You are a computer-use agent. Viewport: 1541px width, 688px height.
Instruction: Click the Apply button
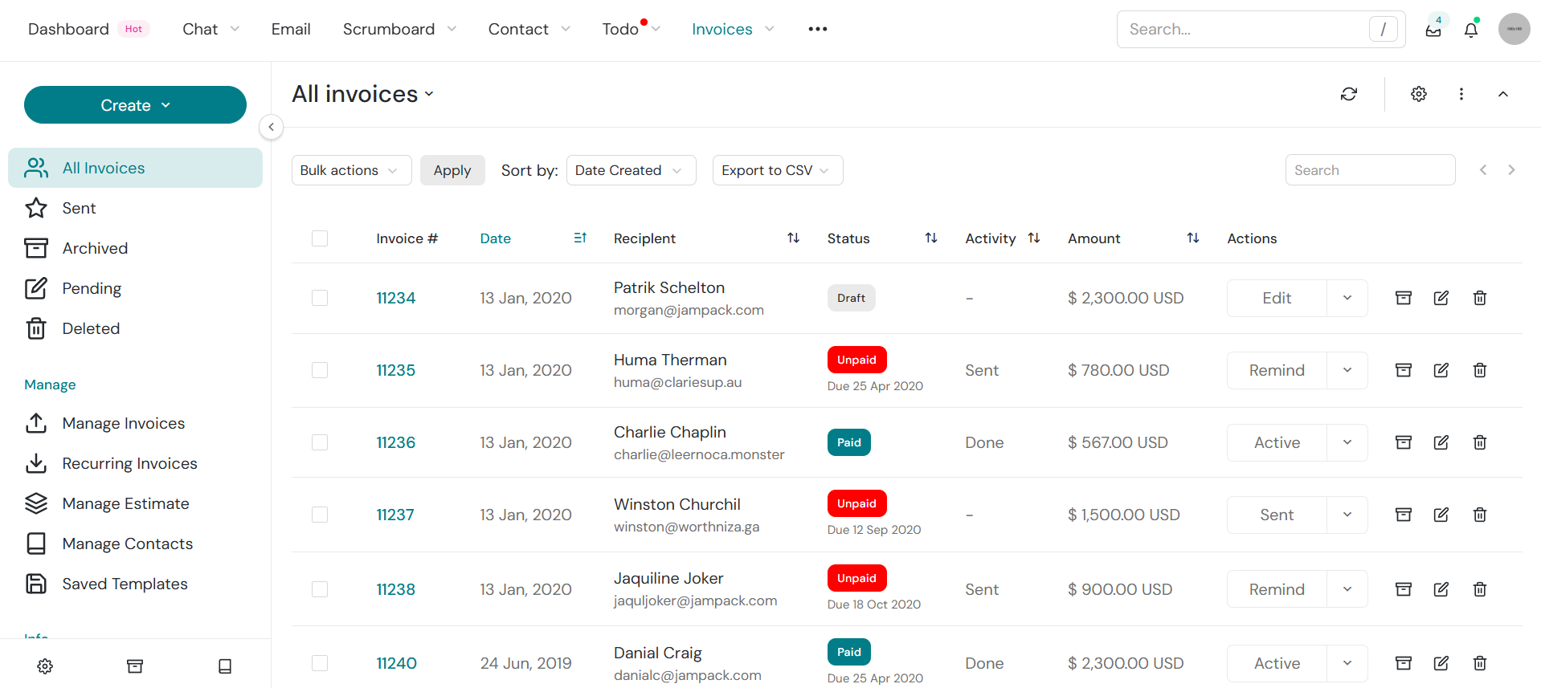click(x=452, y=170)
